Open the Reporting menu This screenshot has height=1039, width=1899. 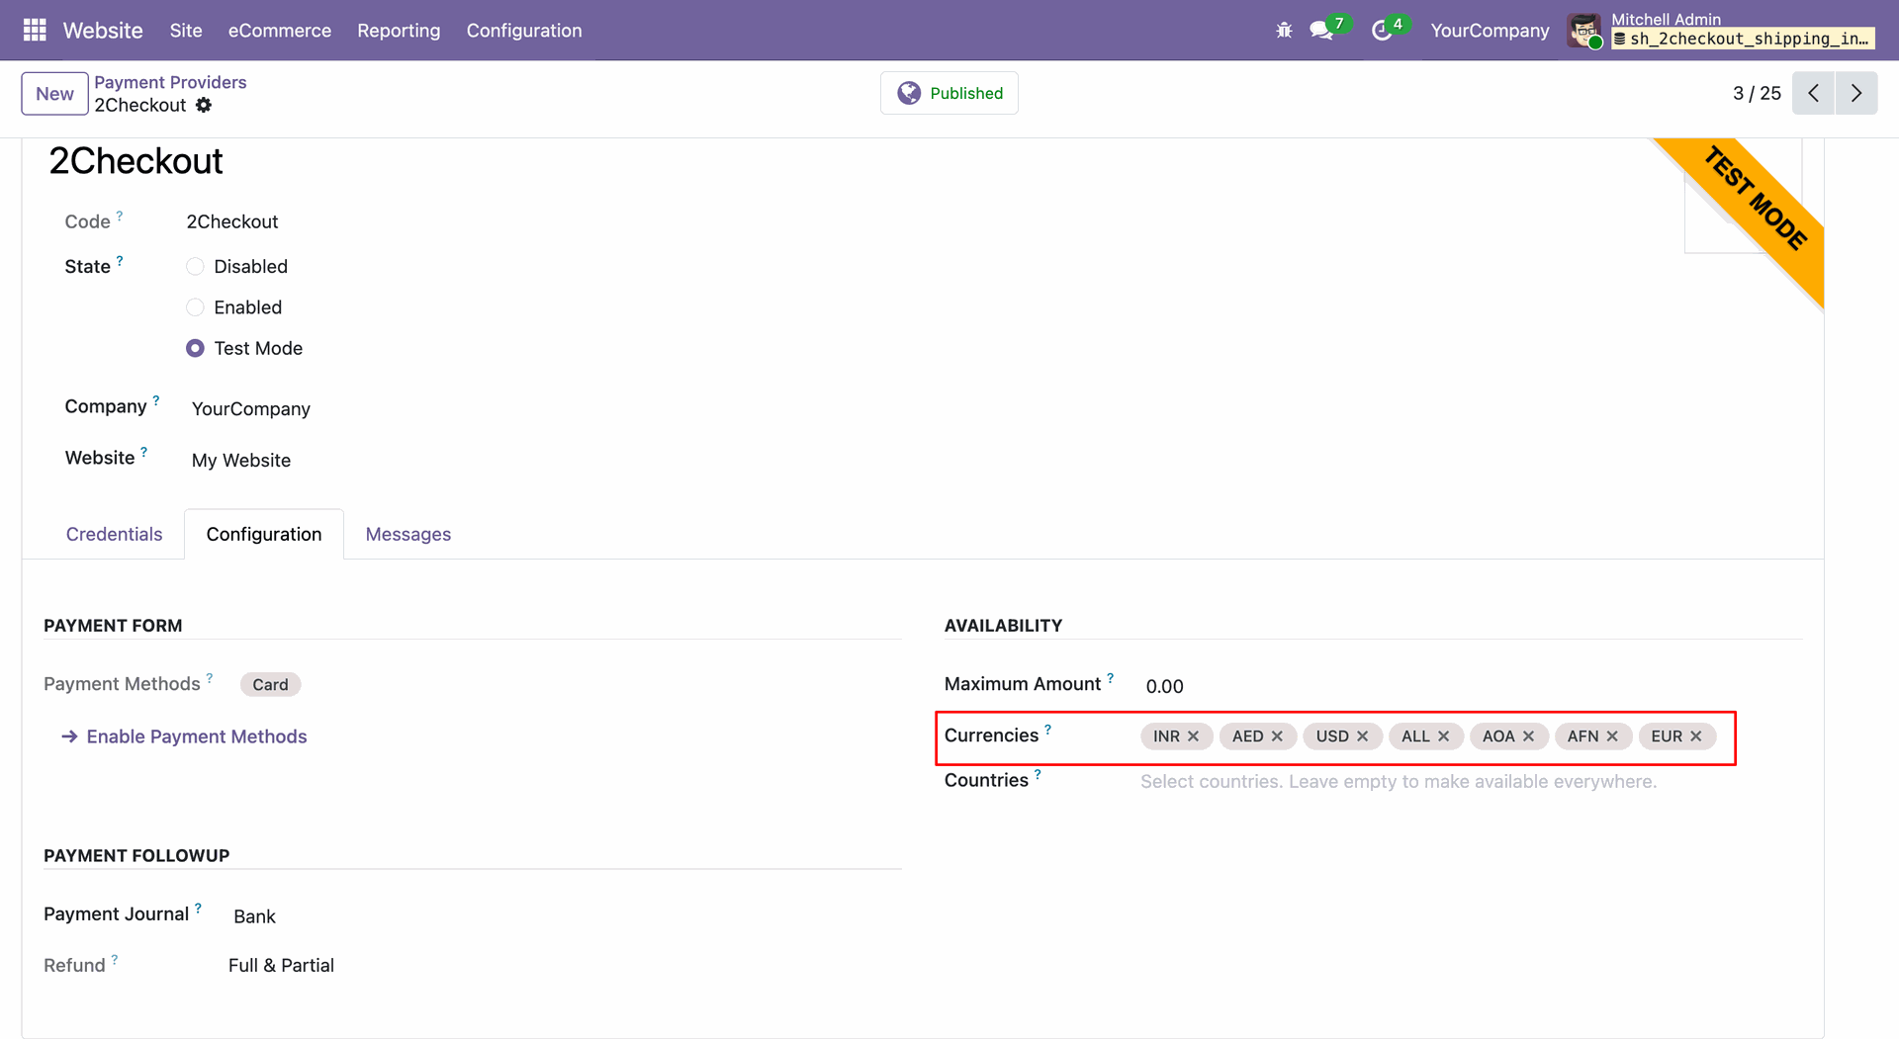[399, 31]
